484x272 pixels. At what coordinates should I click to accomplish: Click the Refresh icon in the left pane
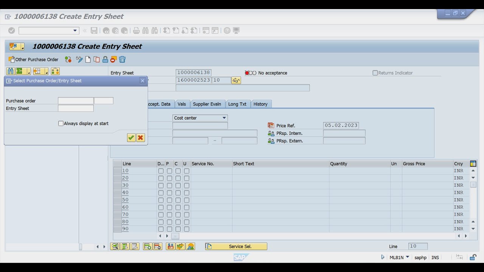point(55,71)
